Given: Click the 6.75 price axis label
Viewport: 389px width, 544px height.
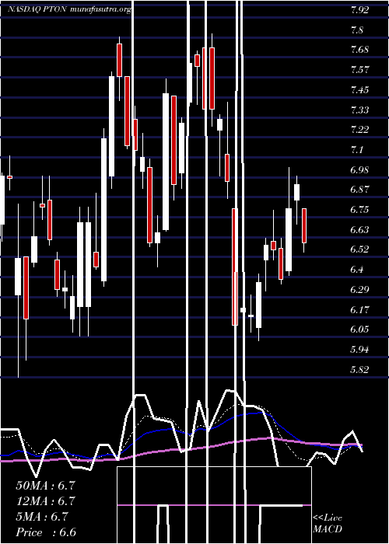Looking at the screenshot, I should coord(359,210).
